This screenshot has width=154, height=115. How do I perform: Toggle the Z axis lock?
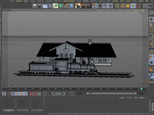tap(100, 6)
